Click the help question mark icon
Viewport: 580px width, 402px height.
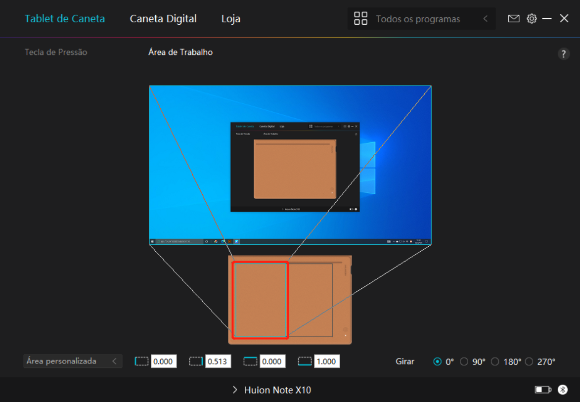click(x=563, y=54)
